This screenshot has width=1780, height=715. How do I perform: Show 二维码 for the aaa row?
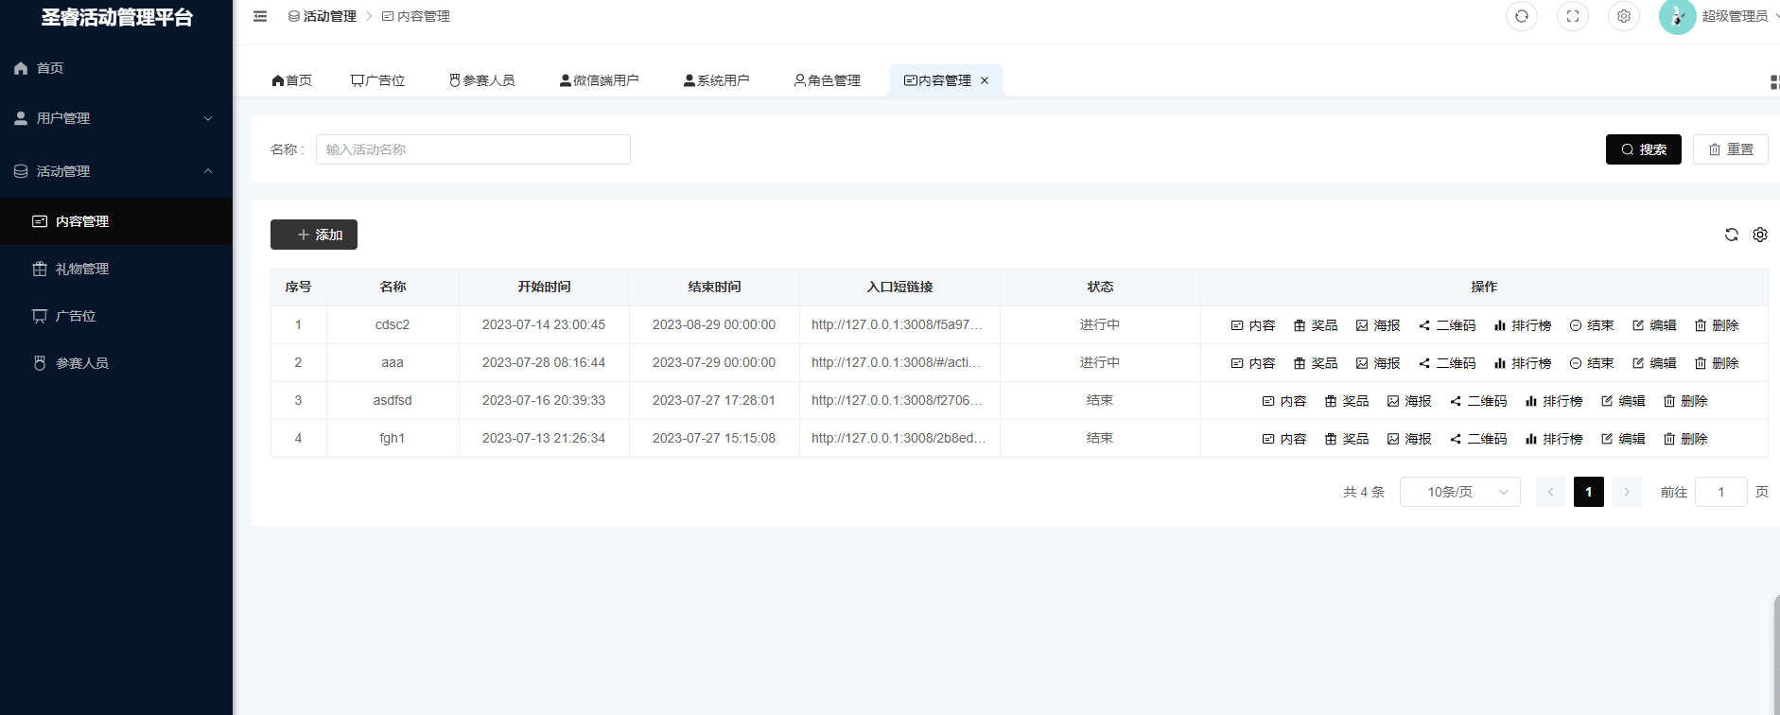coord(1447,363)
